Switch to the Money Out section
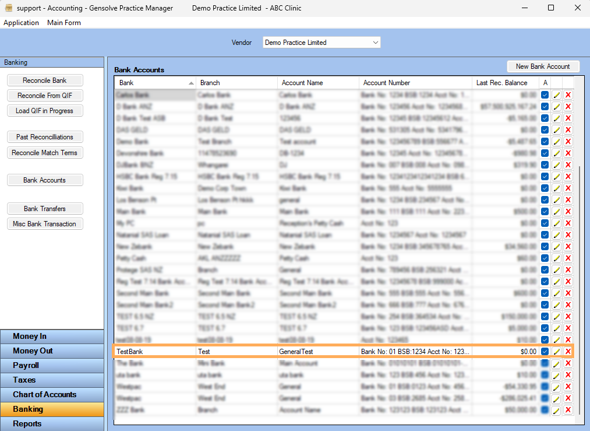The width and height of the screenshot is (590, 431). tap(52, 351)
